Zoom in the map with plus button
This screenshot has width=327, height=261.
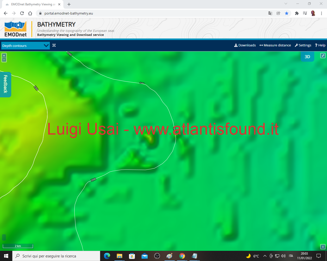click(4, 56)
